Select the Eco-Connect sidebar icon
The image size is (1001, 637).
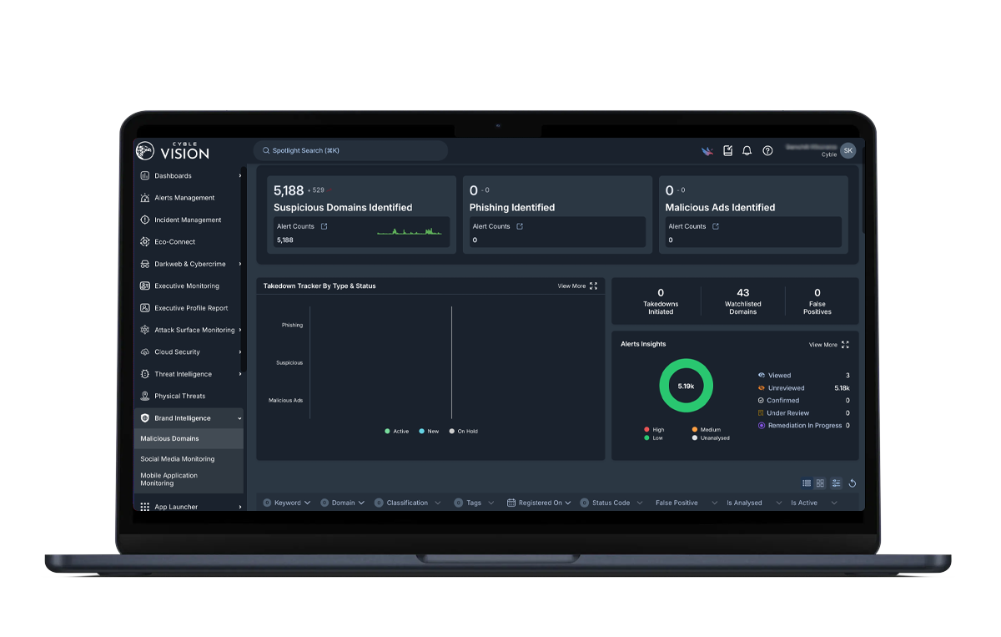click(x=144, y=242)
